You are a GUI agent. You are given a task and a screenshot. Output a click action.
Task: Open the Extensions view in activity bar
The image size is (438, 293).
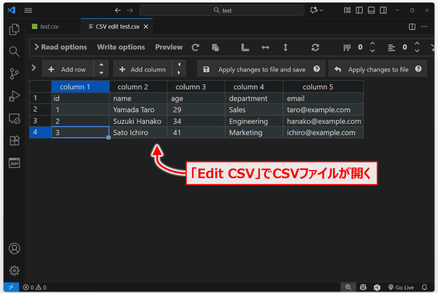pyautogui.click(x=14, y=141)
